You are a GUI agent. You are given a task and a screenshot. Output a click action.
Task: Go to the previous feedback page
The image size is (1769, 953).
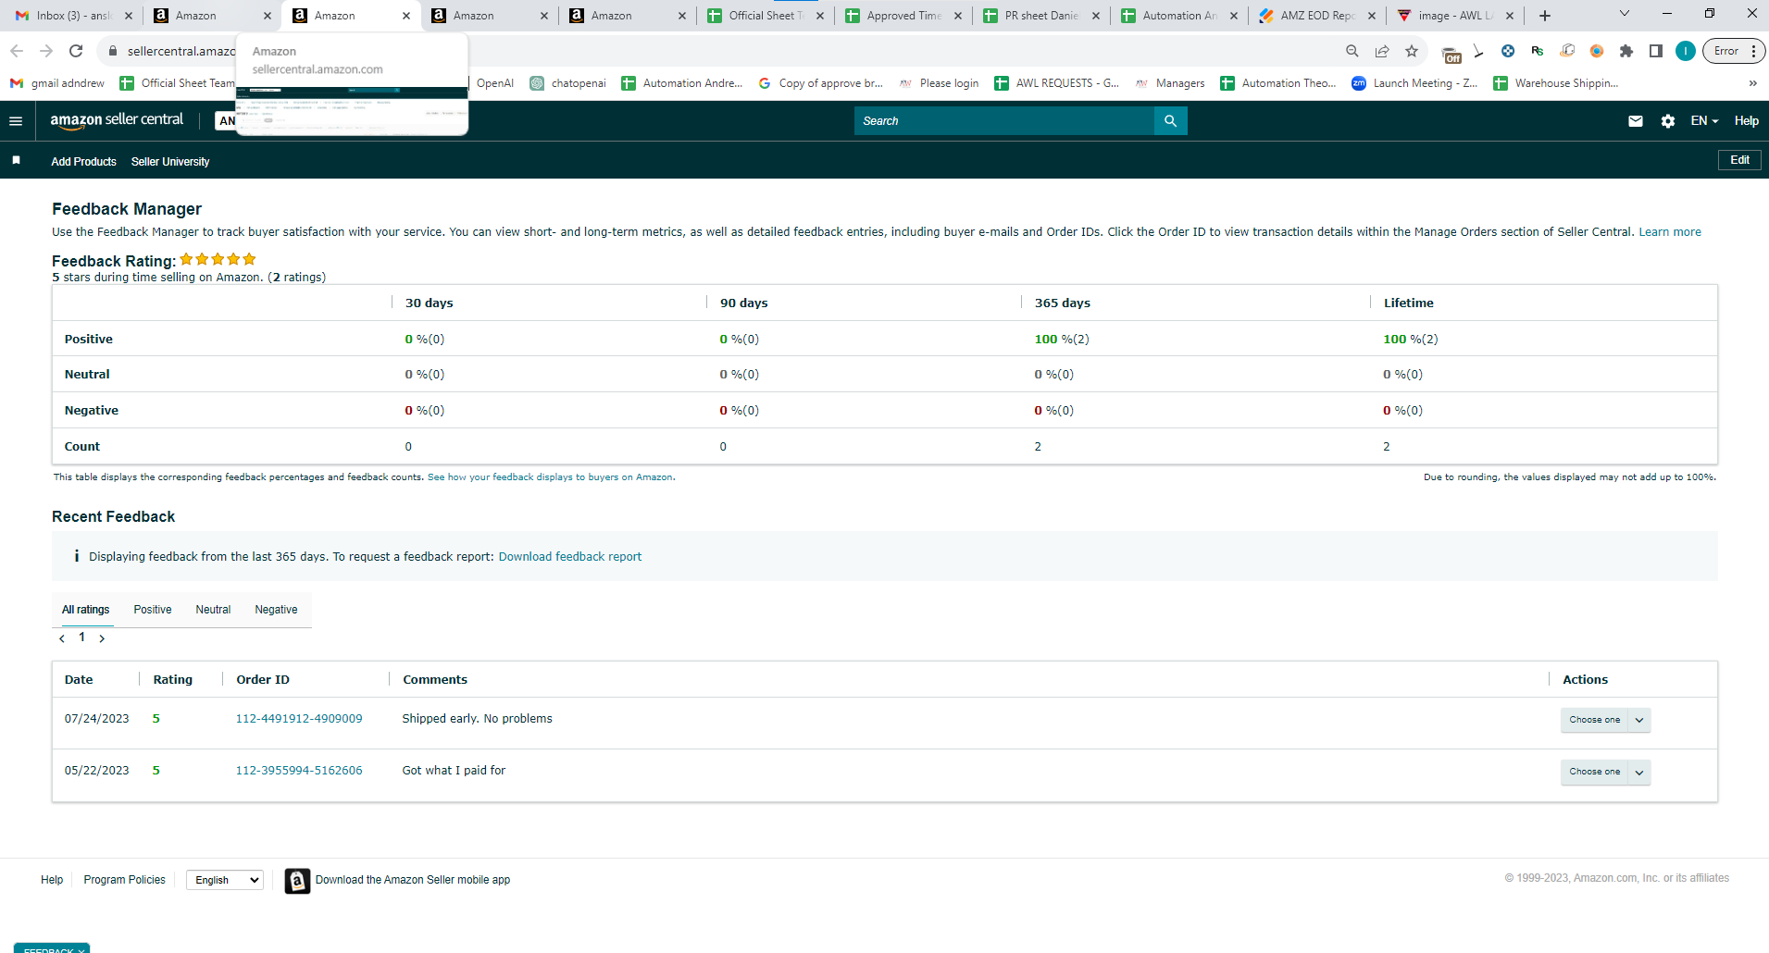[x=62, y=638]
